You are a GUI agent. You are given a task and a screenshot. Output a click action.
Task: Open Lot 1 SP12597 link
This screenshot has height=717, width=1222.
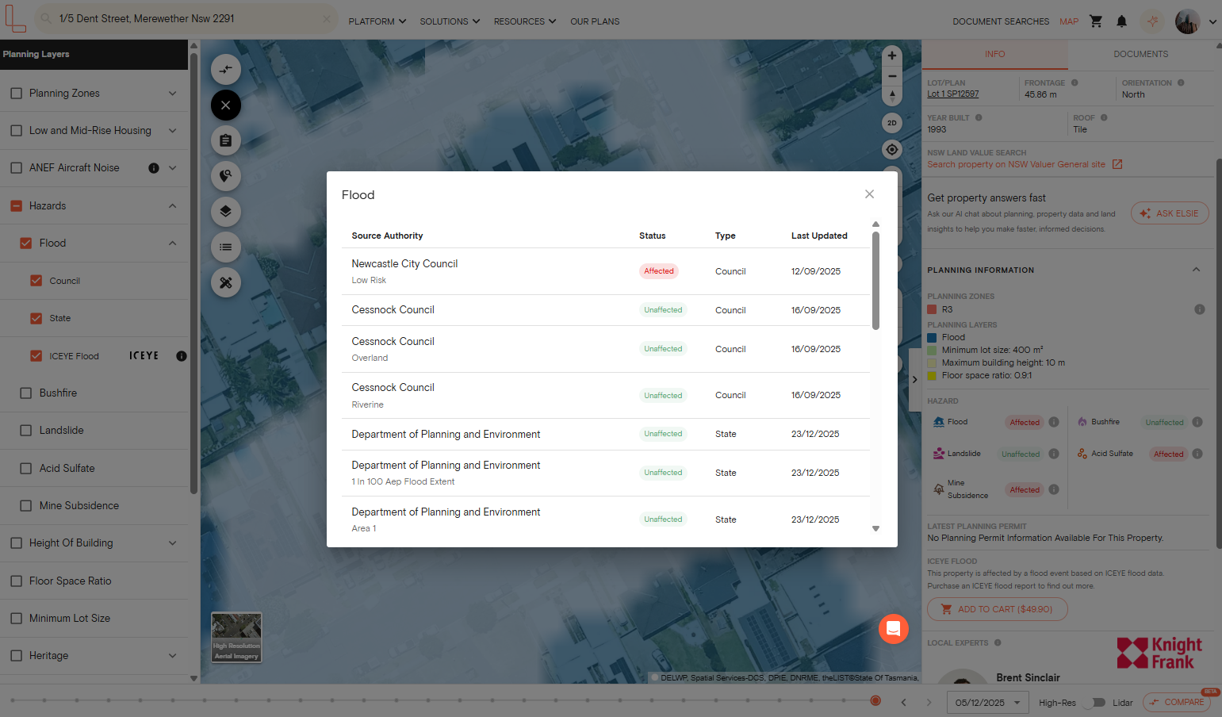pos(953,94)
